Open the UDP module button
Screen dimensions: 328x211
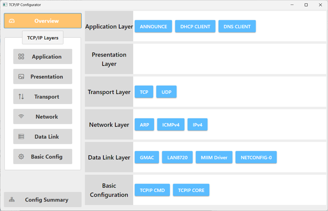pos(166,92)
